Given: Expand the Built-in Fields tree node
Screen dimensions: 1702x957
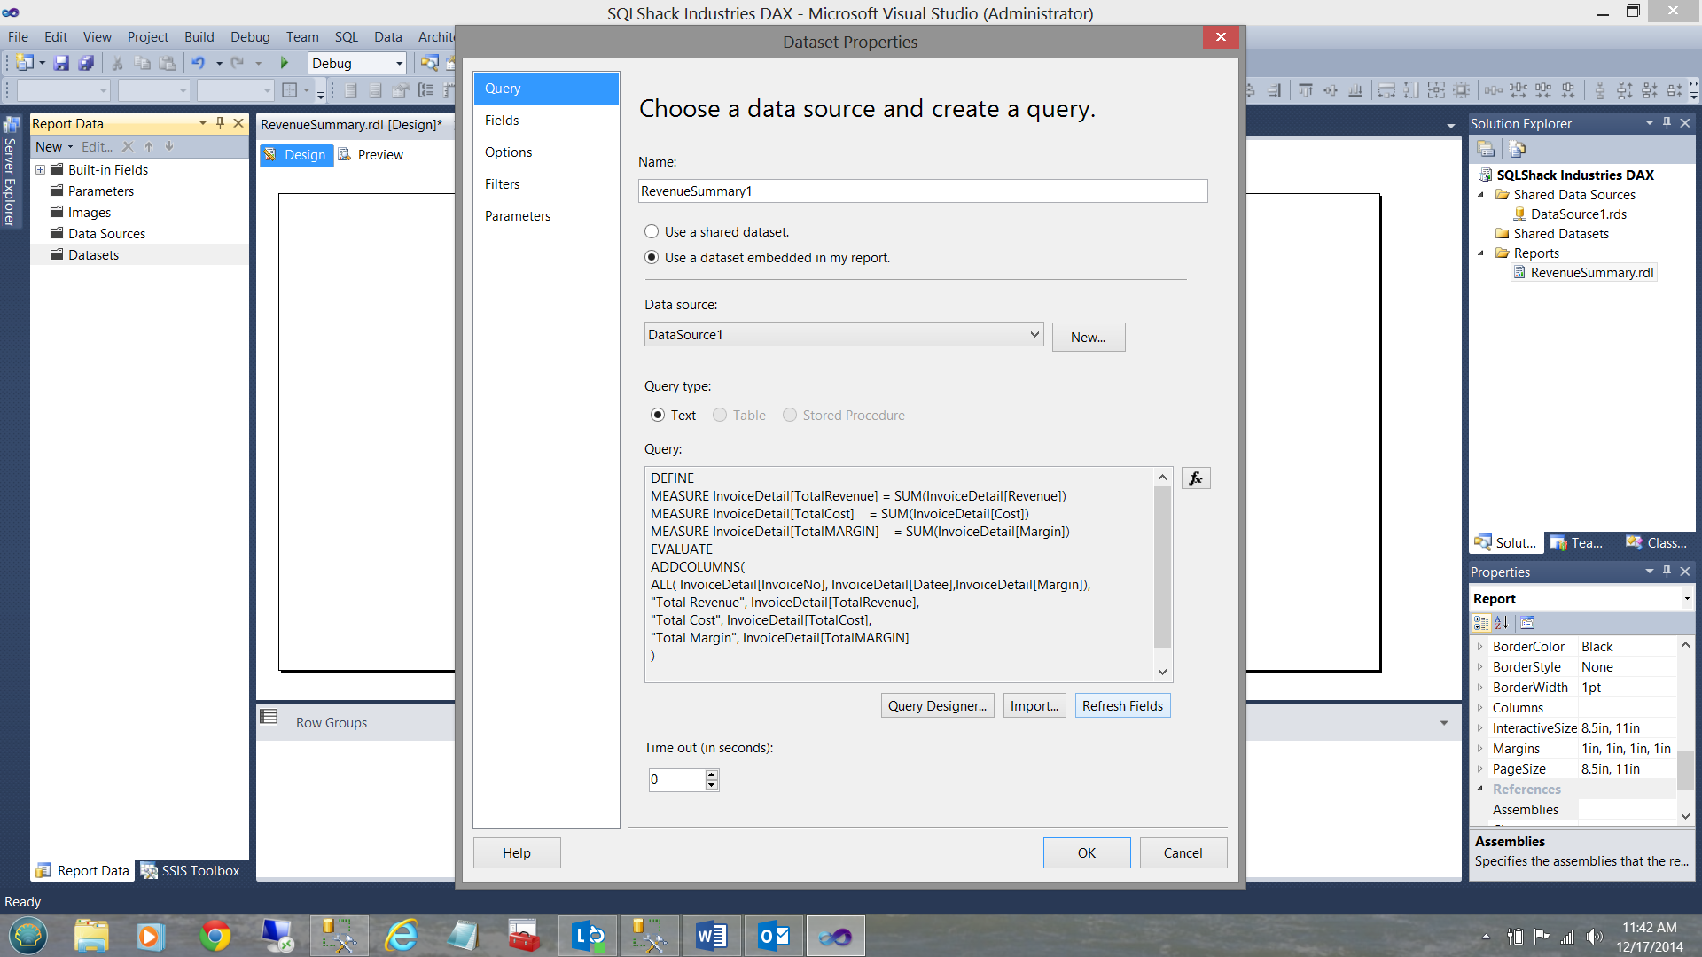Looking at the screenshot, I should 40,169.
